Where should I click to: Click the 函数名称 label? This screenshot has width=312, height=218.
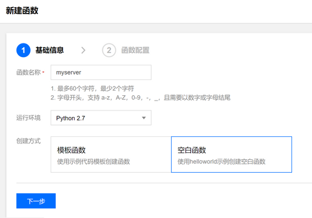(x=28, y=72)
